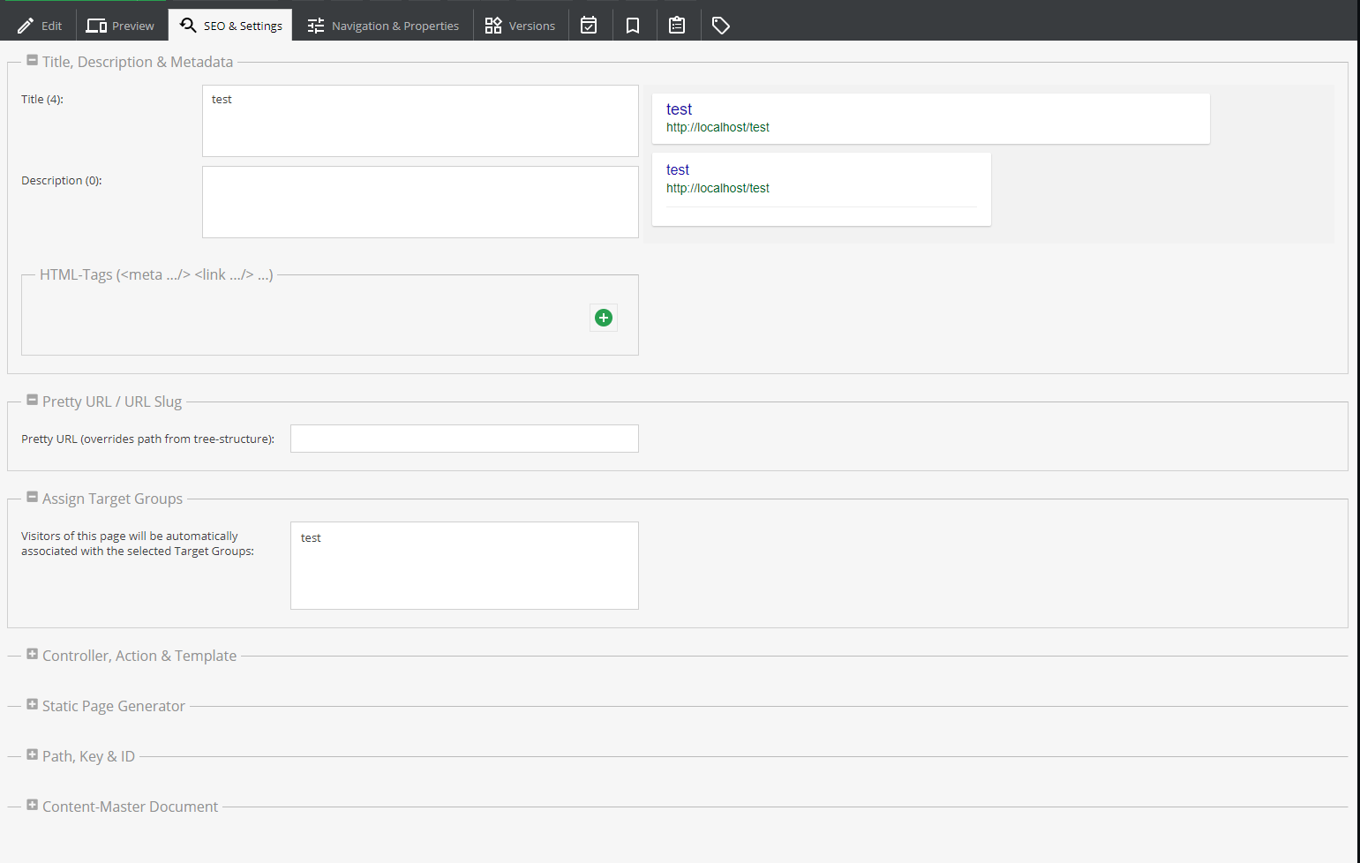The height and width of the screenshot is (863, 1360).
Task: Collapse the Title, Description & Metadata section
Action: (32, 60)
